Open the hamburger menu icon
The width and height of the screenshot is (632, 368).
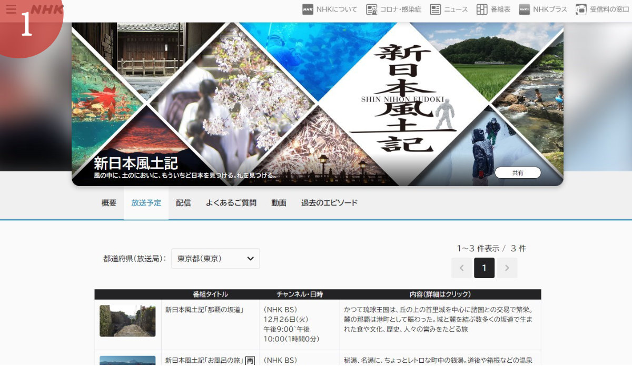[11, 9]
